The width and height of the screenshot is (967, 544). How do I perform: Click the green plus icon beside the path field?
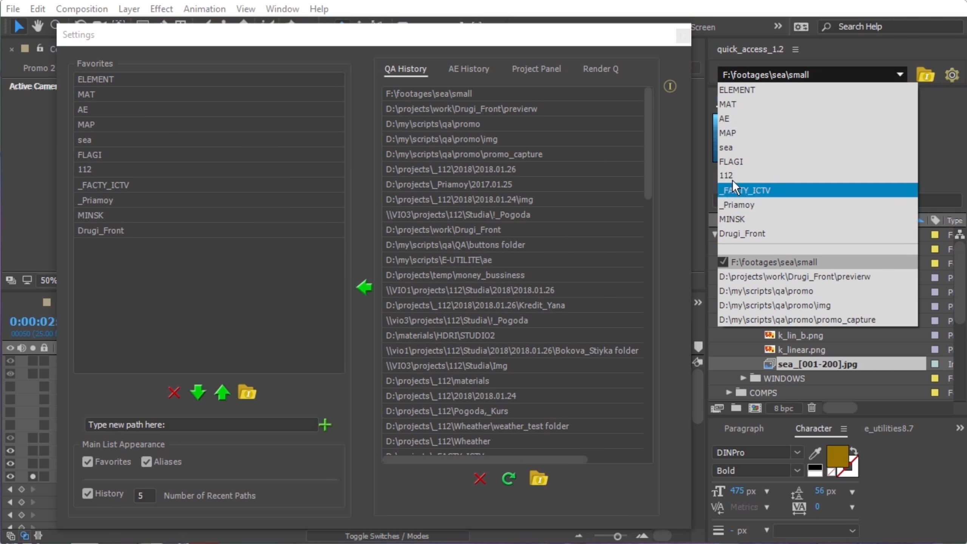coord(325,425)
